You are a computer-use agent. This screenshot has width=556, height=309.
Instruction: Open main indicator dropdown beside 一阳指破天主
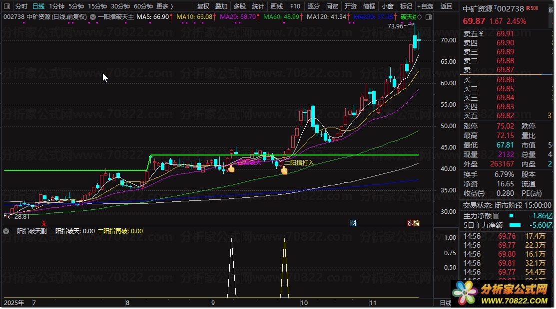click(92, 16)
